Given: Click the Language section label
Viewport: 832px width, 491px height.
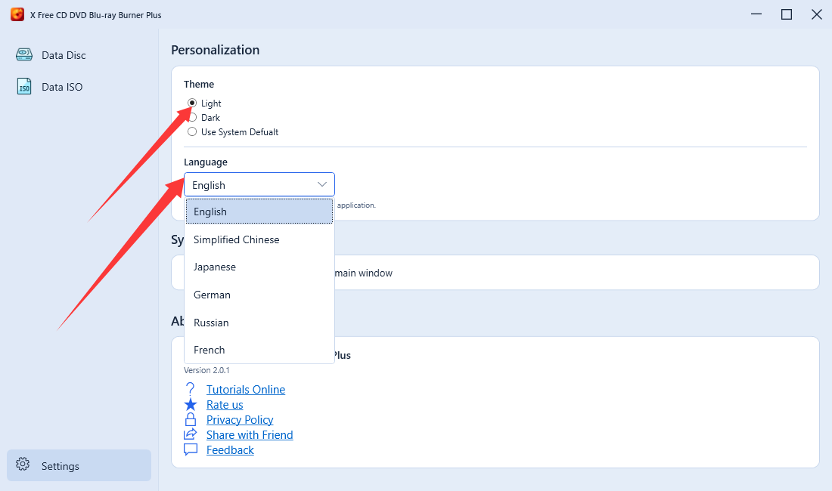Looking at the screenshot, I should (x=205, y=162).
